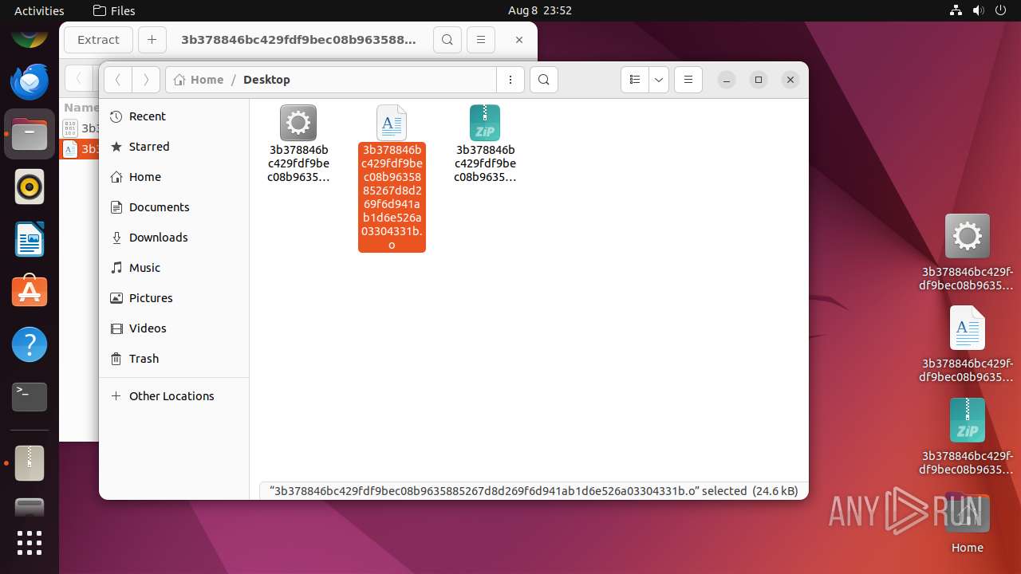Open desktop Home folder icon
Viewport: 1021px width, 574px height.
coord(967,514)
